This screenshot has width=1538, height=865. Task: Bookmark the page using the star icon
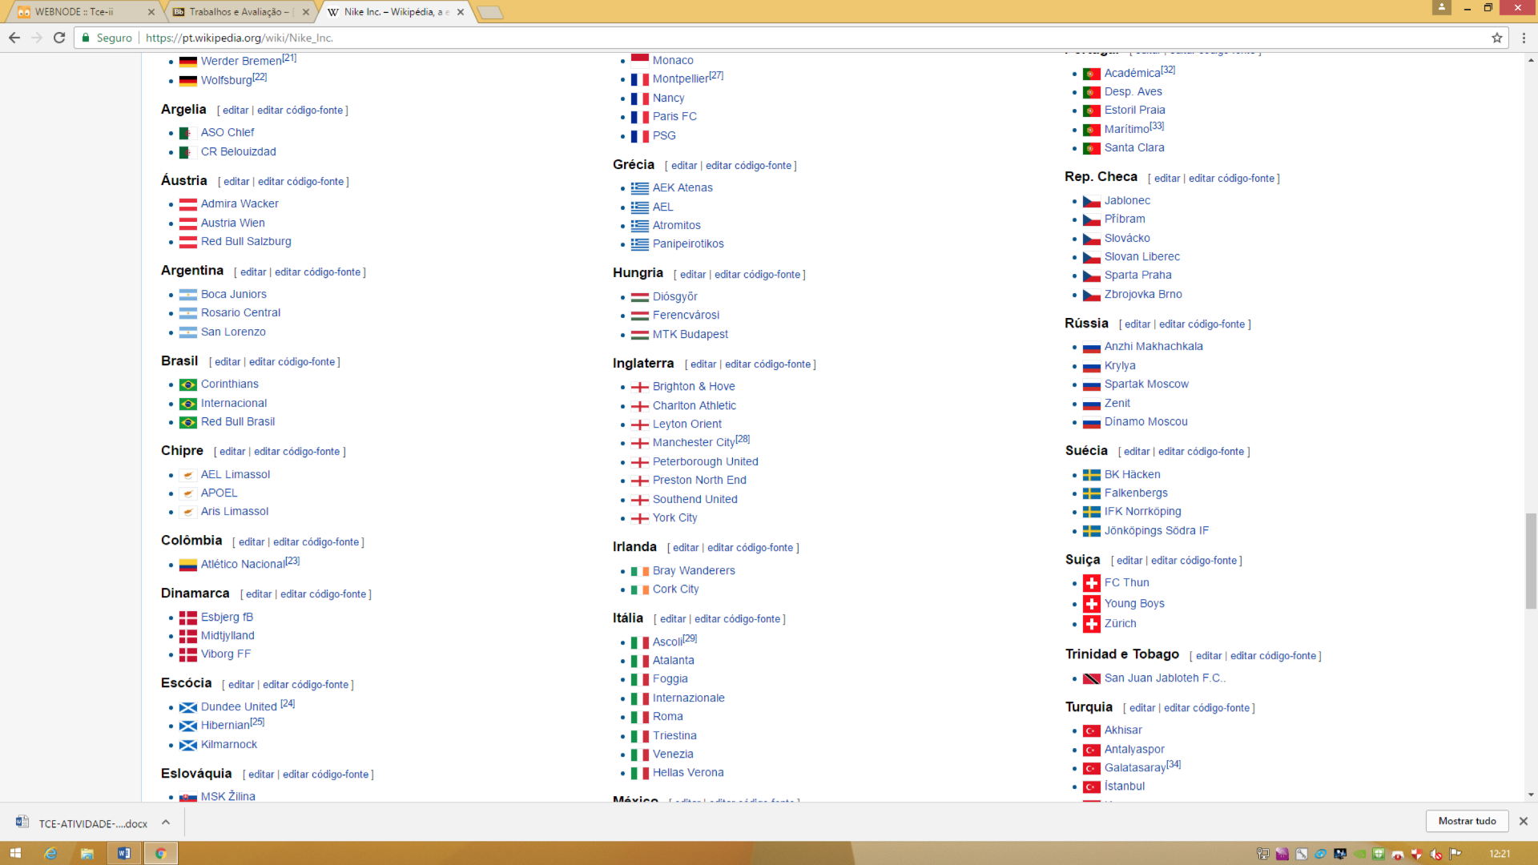[x=1497, y=37]
